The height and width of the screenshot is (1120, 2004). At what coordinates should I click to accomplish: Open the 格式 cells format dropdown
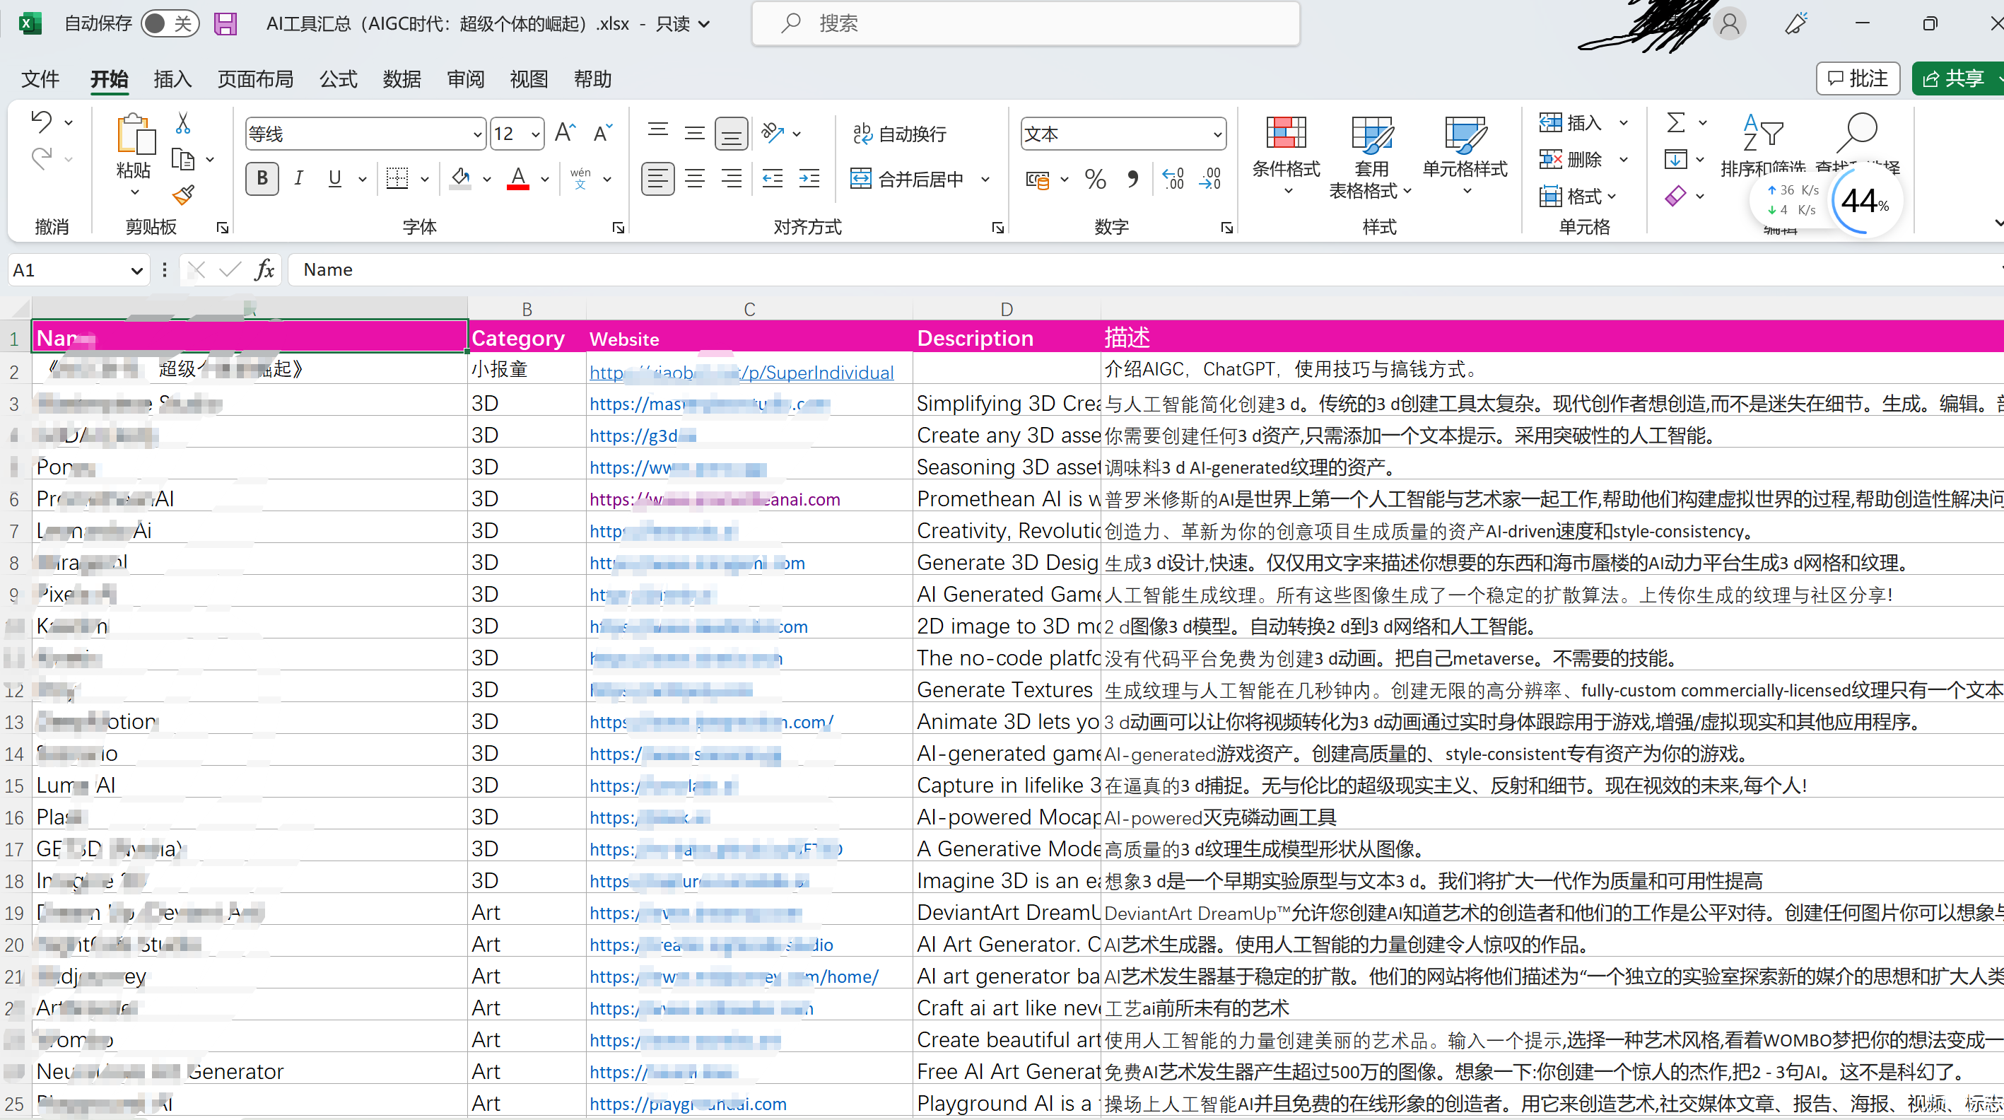pos(1578,195)
